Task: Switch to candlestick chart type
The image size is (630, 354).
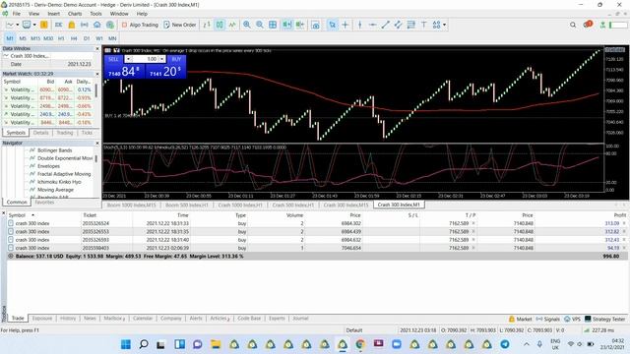Action: (x=220, y=25)
